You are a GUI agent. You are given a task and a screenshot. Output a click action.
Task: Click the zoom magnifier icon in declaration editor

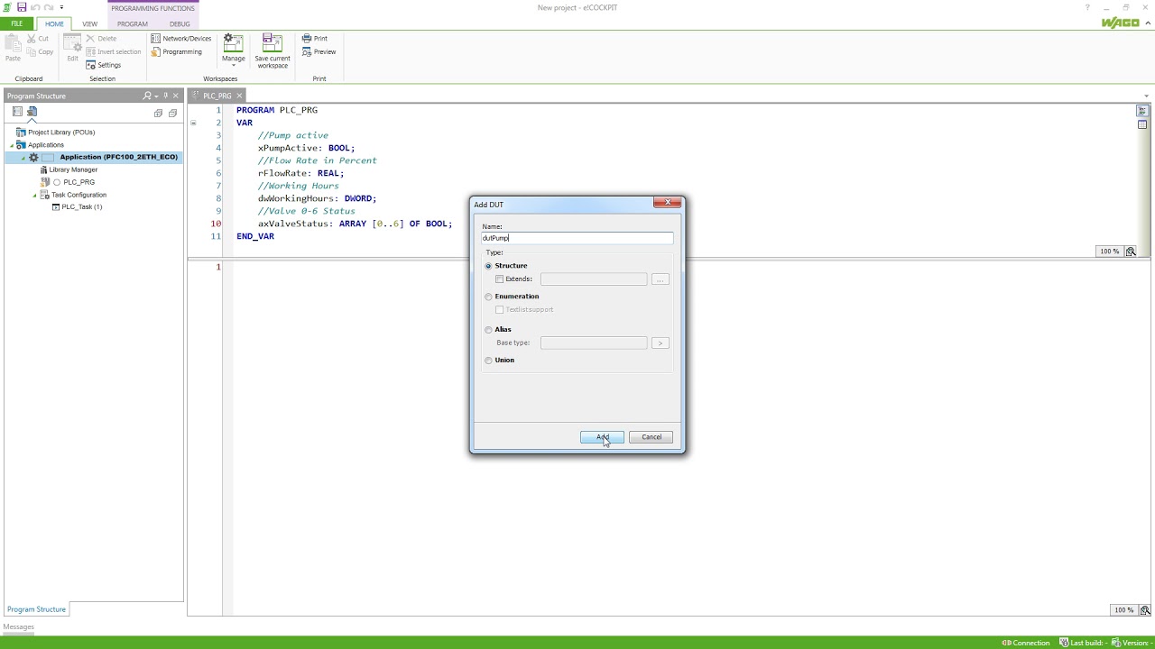[x=1131, y=251]
